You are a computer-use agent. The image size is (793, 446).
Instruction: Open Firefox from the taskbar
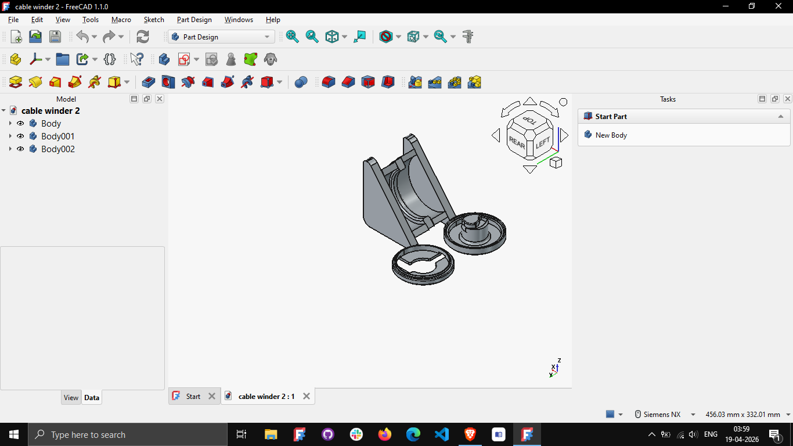click(384, 434)
